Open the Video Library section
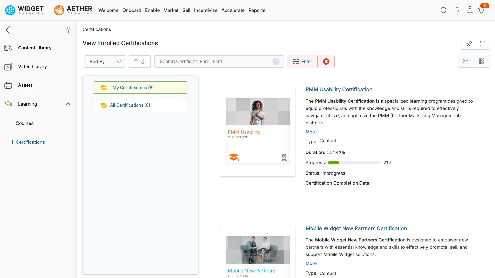The image size is (495, 278). point(32,66)
